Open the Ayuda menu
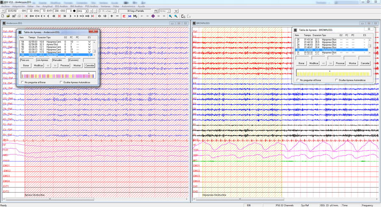Image resolution: width=381 pixels, height=207 pixels. point(141,6)
